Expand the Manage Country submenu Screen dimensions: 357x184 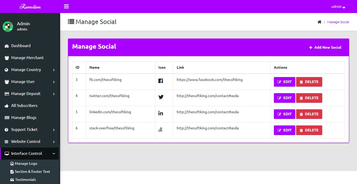click(30, 70)
